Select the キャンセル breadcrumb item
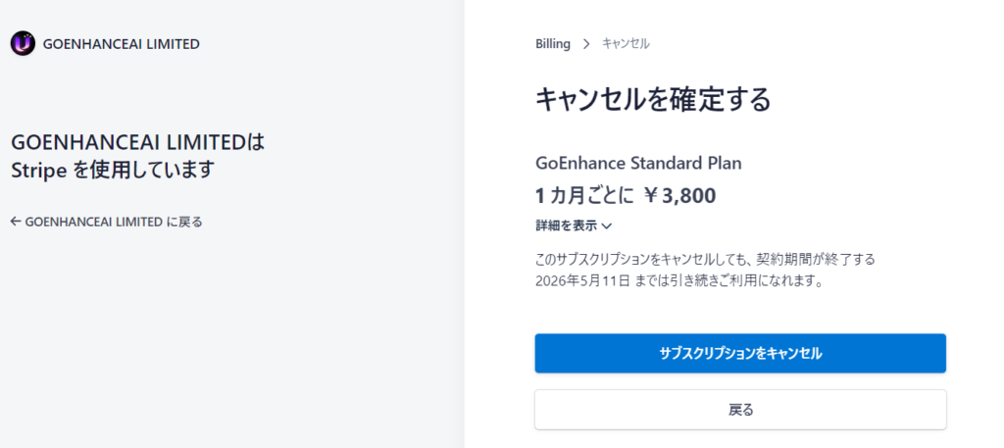Screen dimensions: 1004x448 click(x=626, y=44)
